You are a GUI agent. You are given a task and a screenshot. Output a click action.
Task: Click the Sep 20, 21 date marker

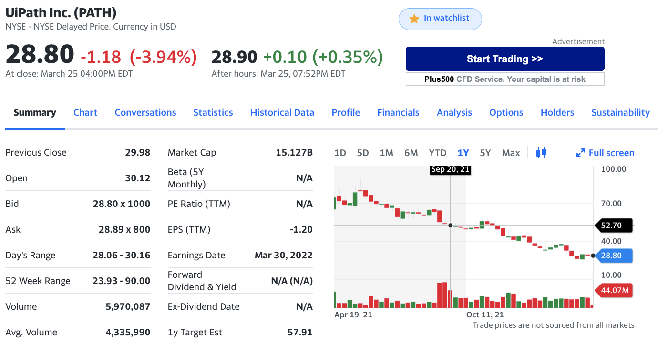coord(450,169)
